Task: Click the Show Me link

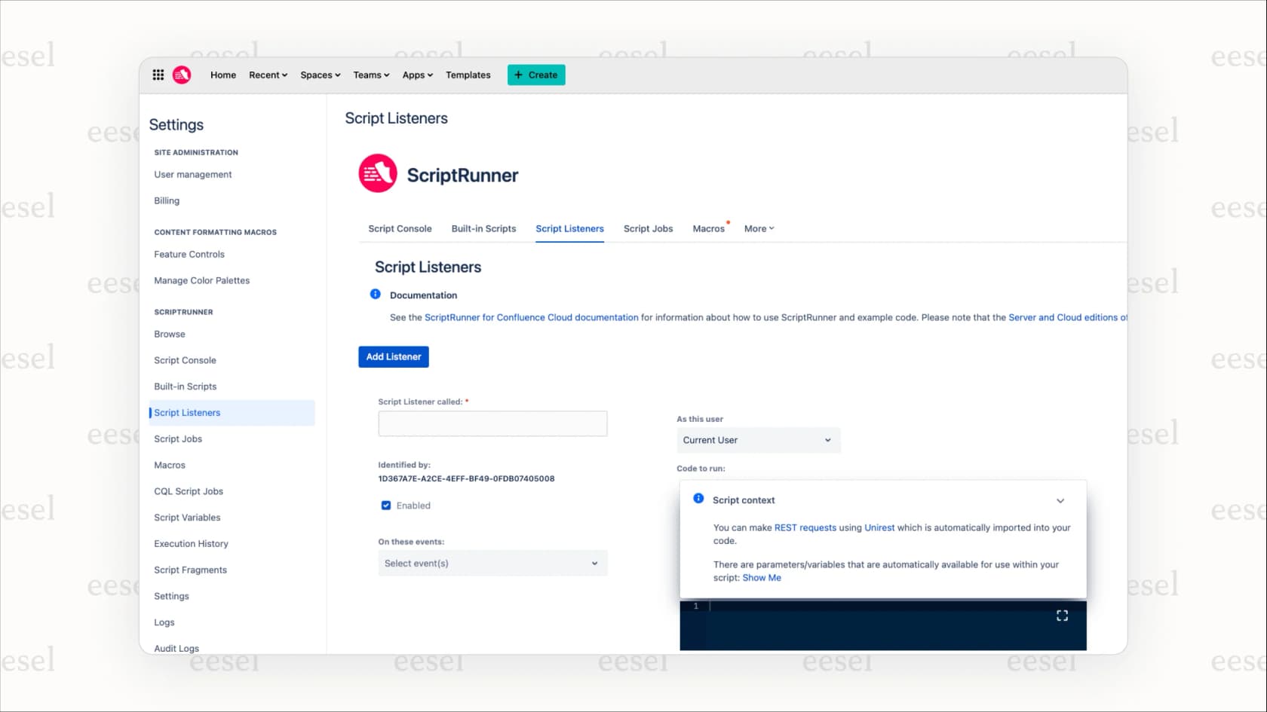Action: 762,578
